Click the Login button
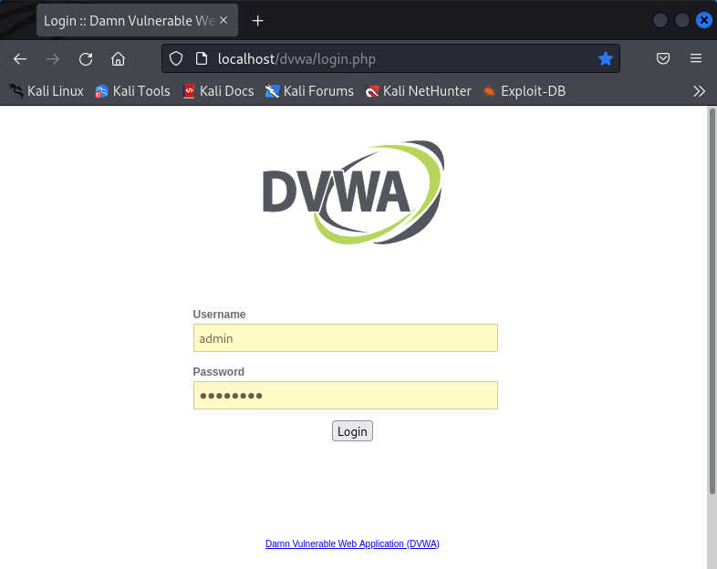 click(x=352, y=431)
